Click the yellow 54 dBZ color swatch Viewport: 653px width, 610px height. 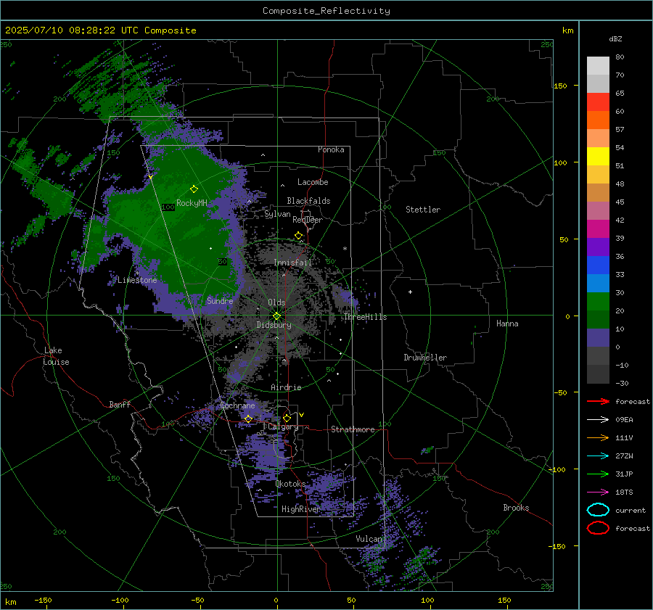click(598, 156)
